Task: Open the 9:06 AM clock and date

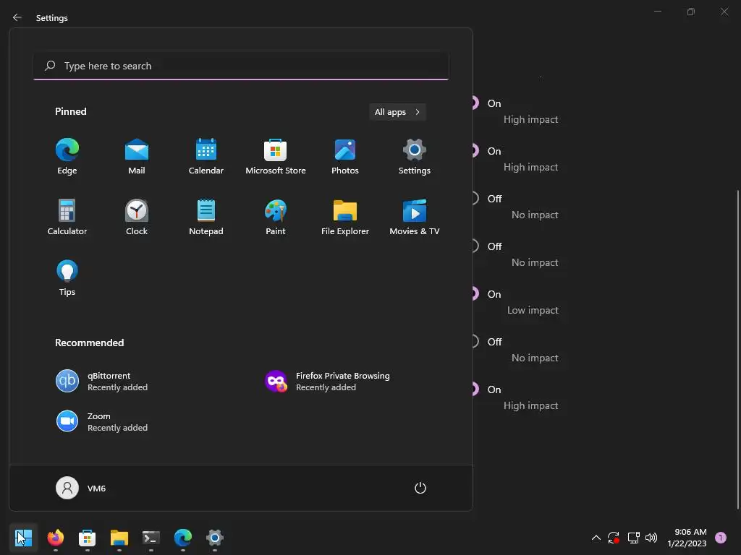Action: click(x=687, y=538)
